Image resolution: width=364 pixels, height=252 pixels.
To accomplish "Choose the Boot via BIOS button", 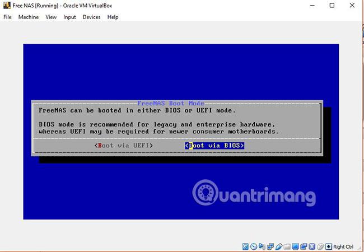I will coord(214,146).
